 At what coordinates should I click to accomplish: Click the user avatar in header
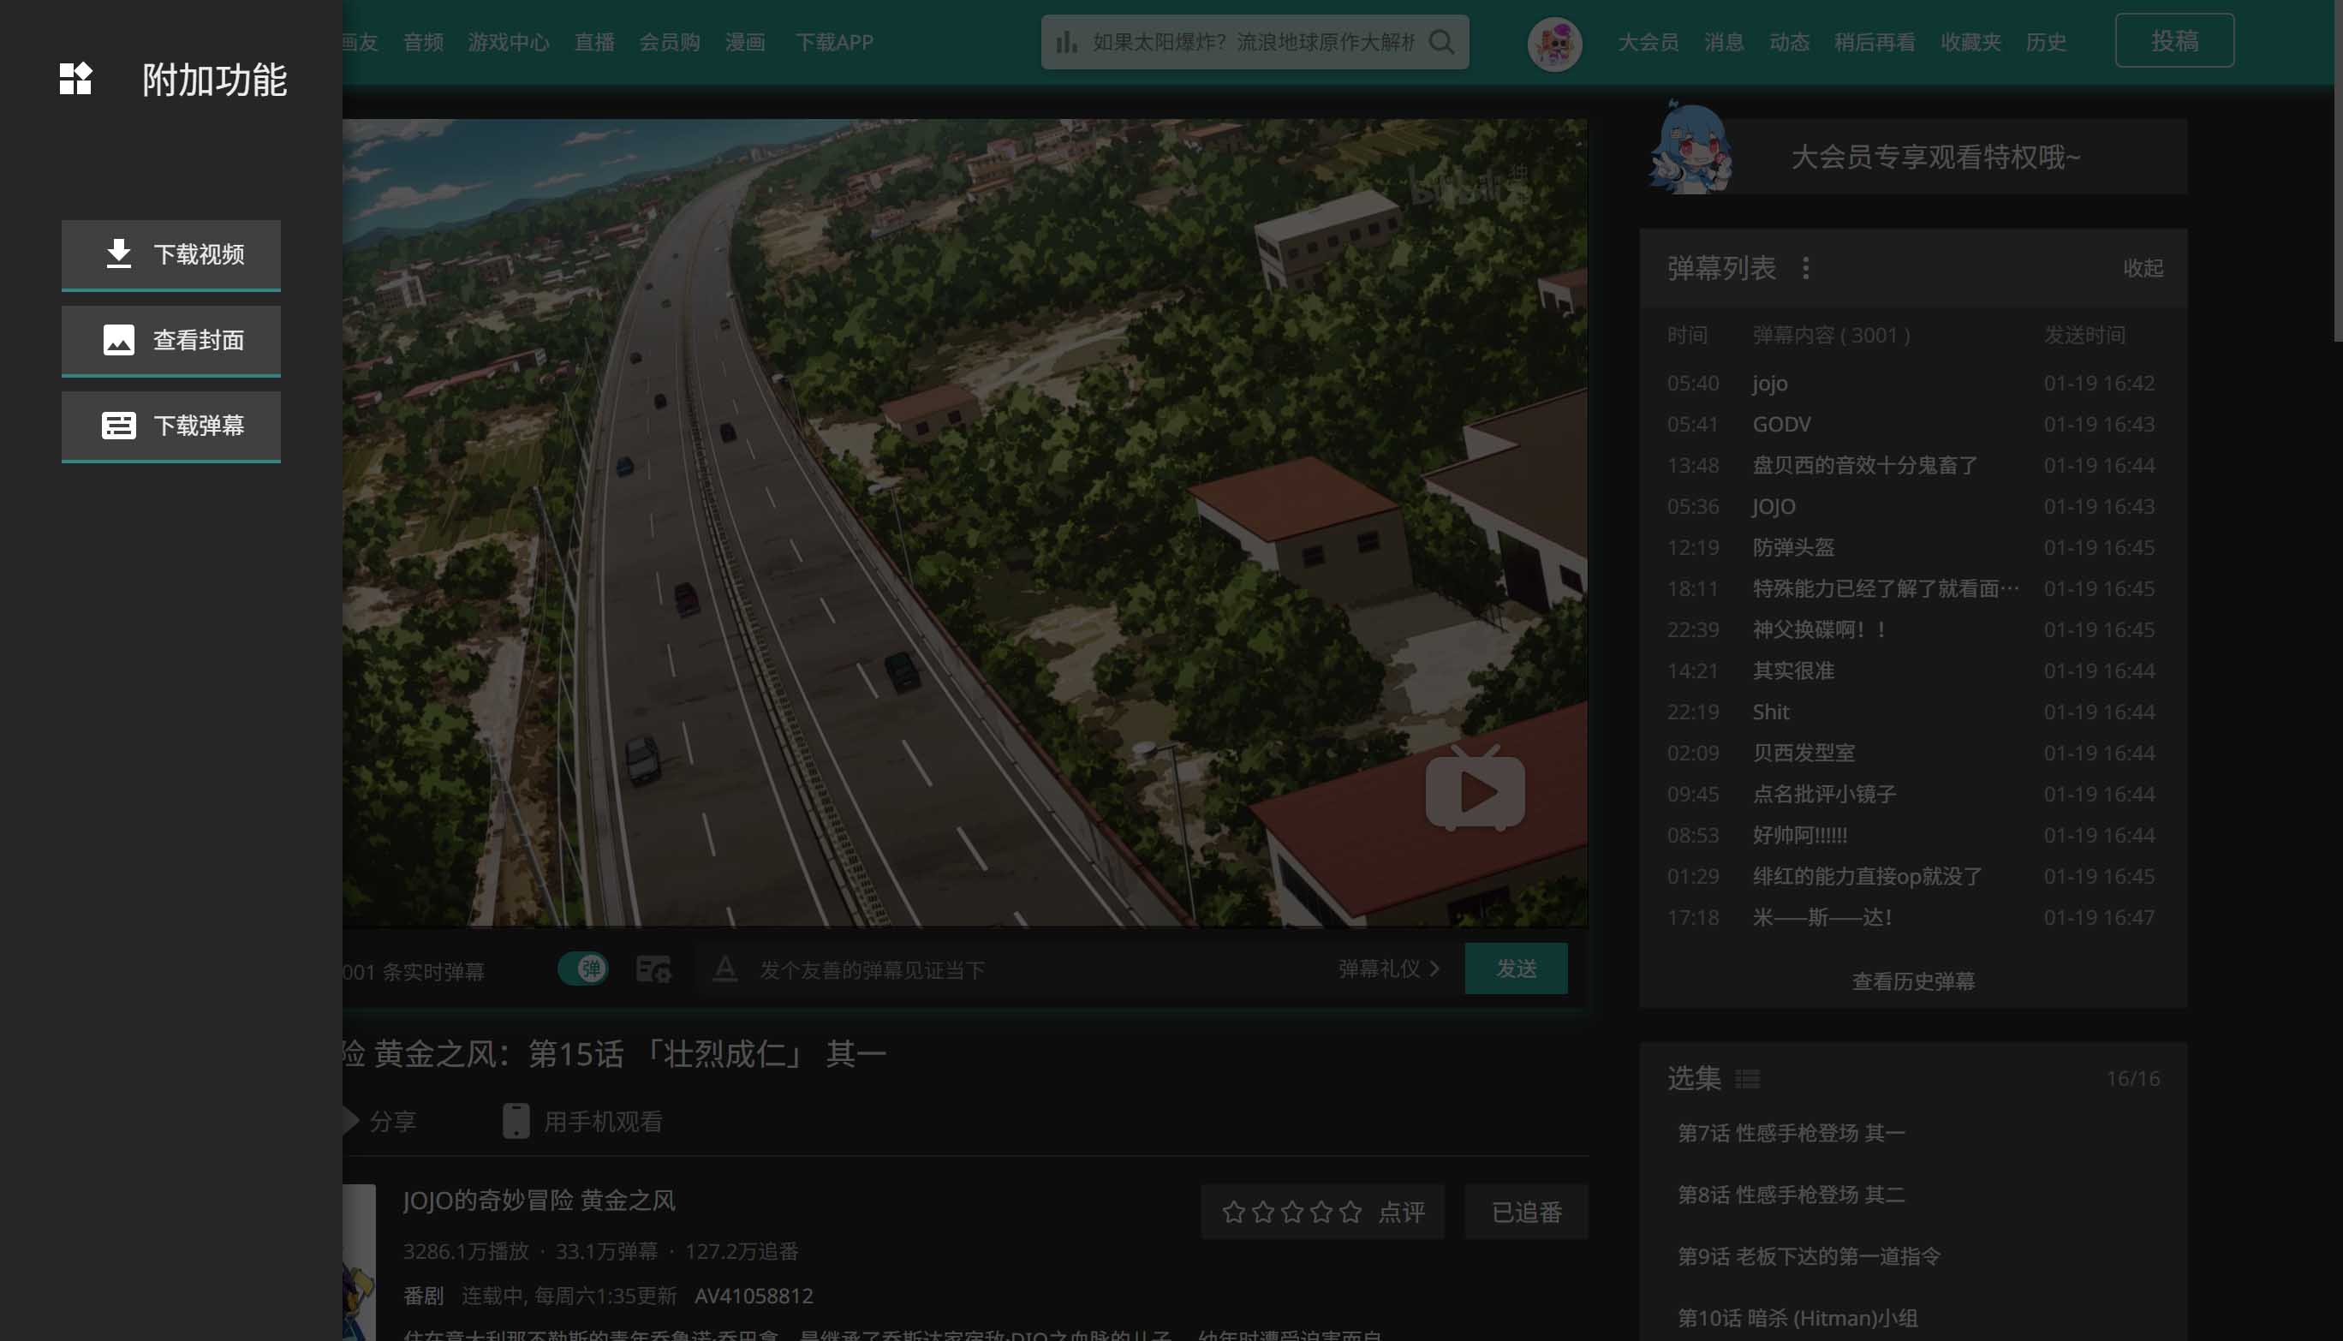coord(1554,44)
